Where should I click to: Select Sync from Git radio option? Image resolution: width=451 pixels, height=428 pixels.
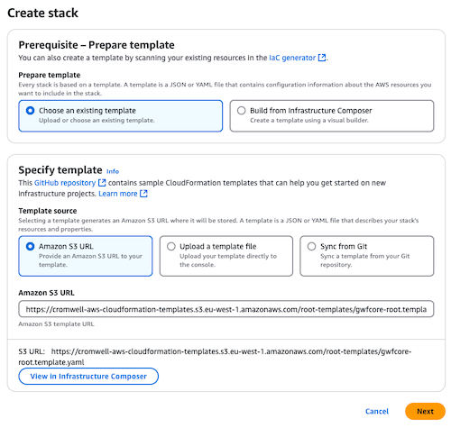tap(311, 247)
